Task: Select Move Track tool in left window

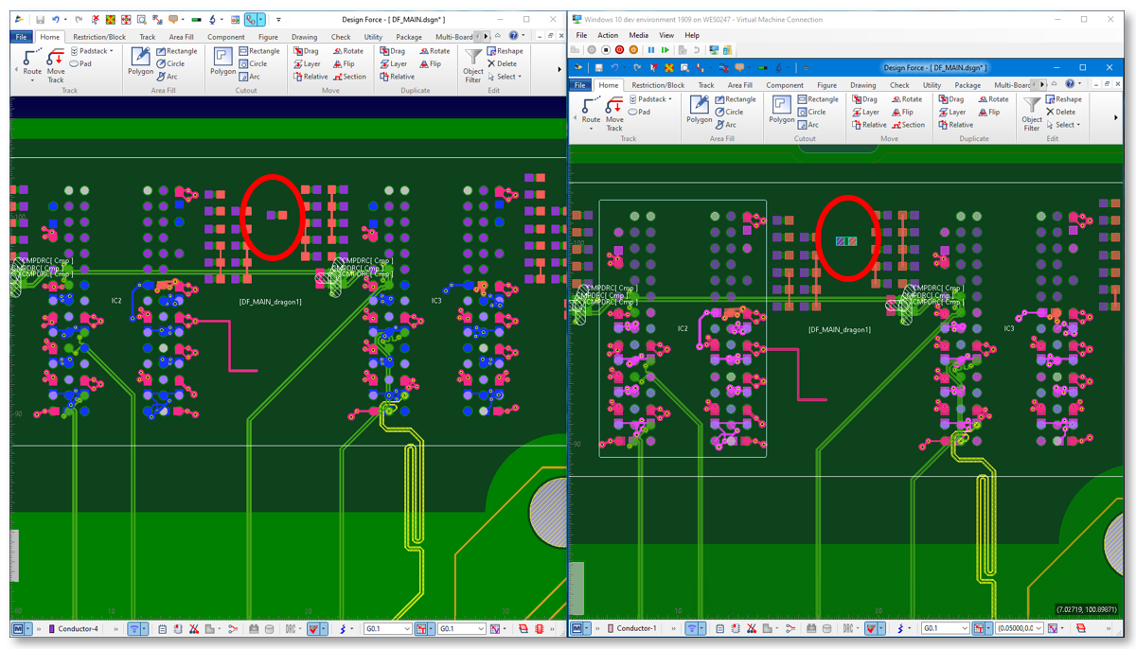Action: point(56,65)
